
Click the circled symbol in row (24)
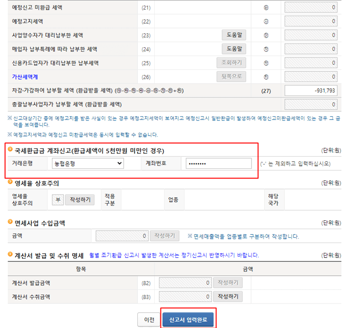click(266, 49)
